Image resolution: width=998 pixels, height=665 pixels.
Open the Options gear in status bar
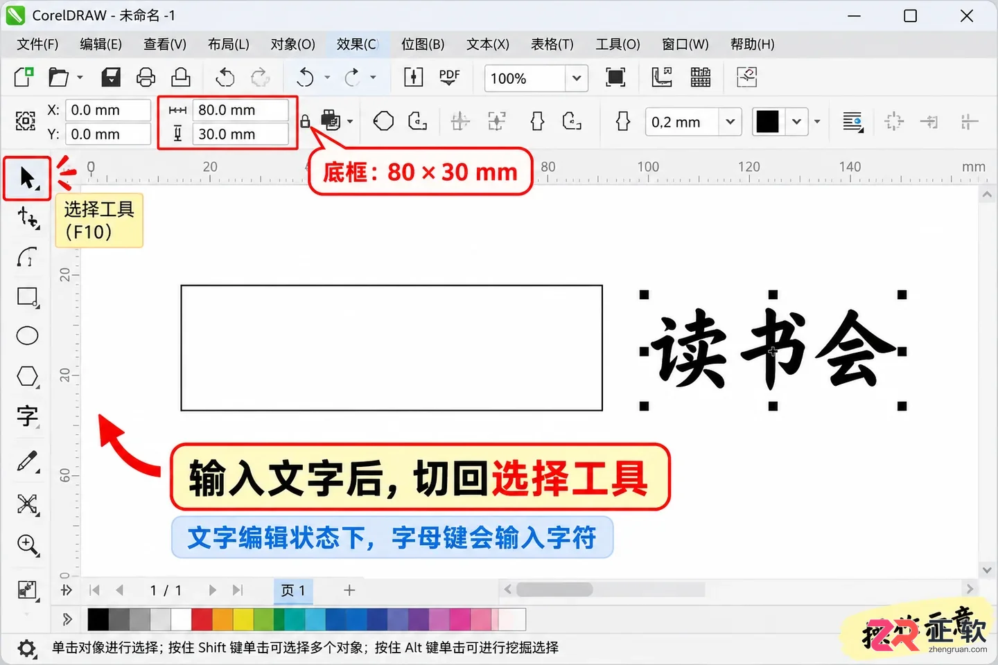point(26,649)
